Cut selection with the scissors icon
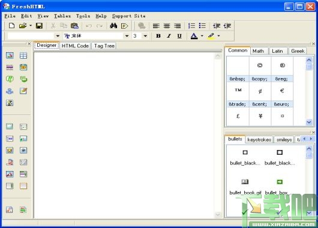 coord(53,26)
